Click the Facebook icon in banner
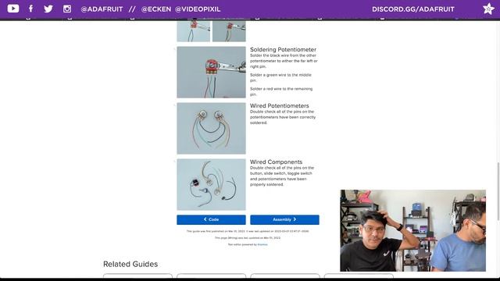Viewport: 500px width, 281px height. point(30,9)
